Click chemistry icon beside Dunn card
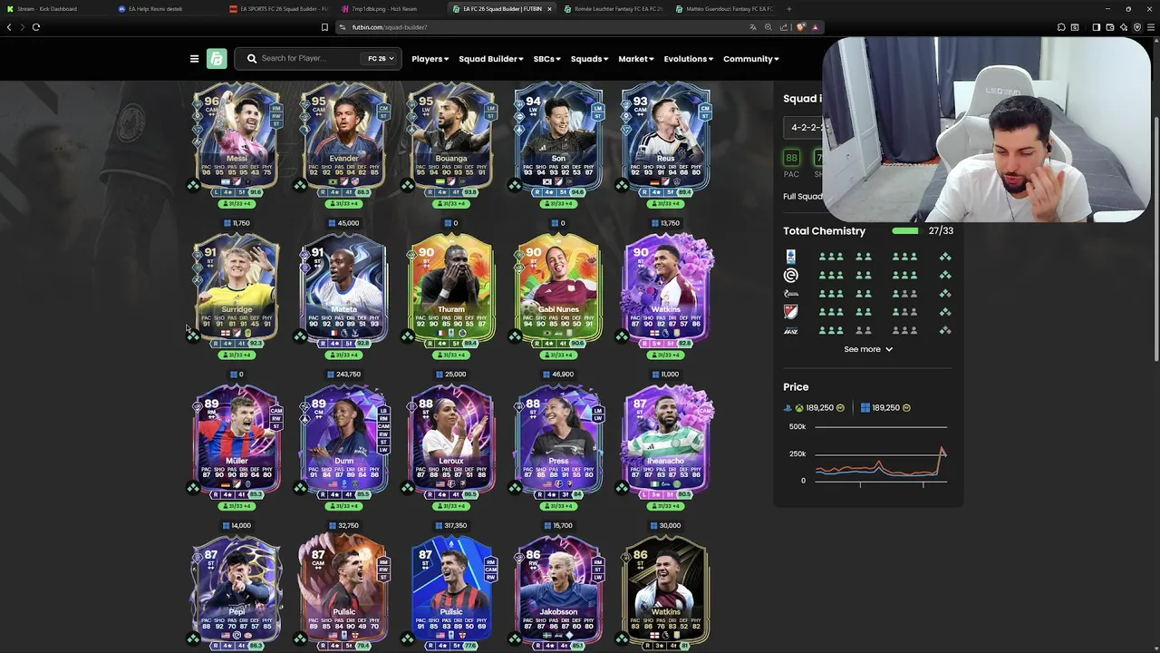This screenshot has height=653, width=1160. (x=300, y=488)
